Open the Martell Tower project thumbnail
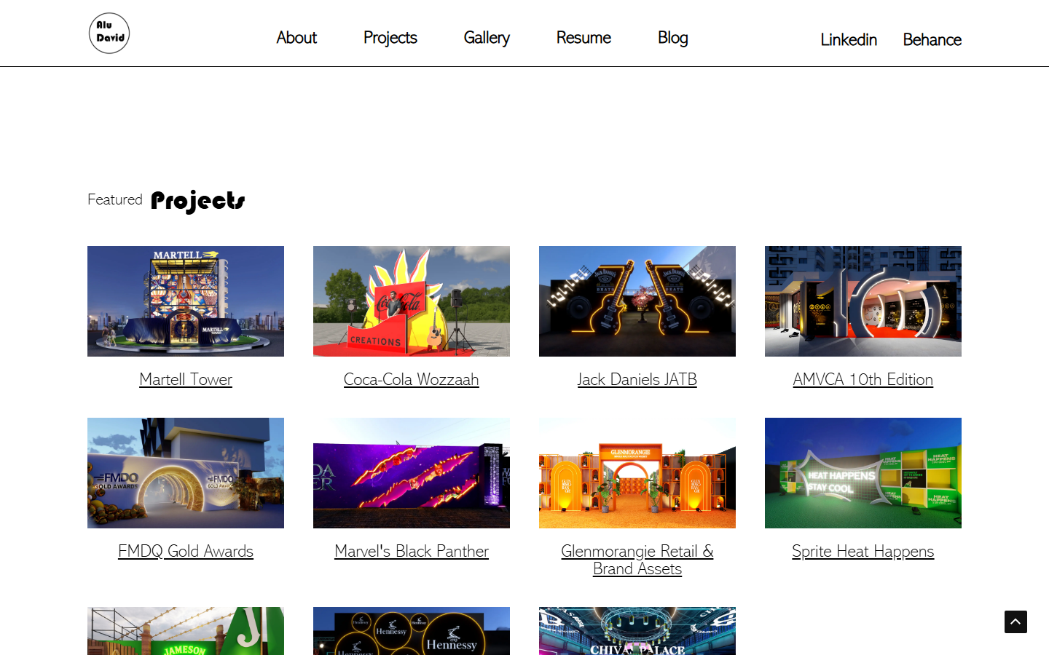Image resolution: width=1049 pixels, height=655 pixels. tap(186, 301)
